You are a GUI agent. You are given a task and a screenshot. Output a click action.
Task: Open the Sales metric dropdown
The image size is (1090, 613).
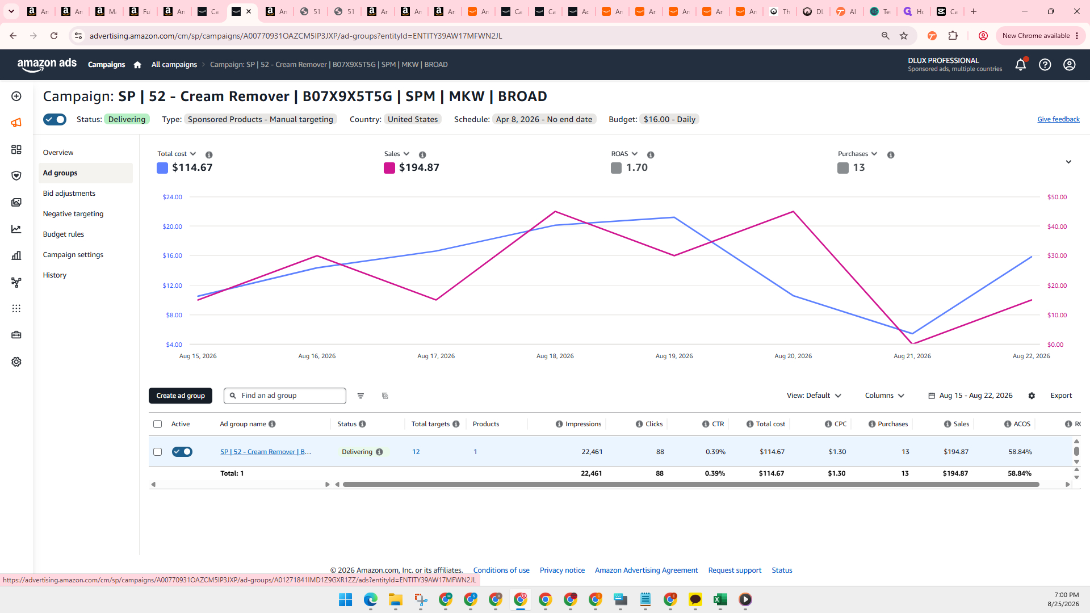point(397,154)
